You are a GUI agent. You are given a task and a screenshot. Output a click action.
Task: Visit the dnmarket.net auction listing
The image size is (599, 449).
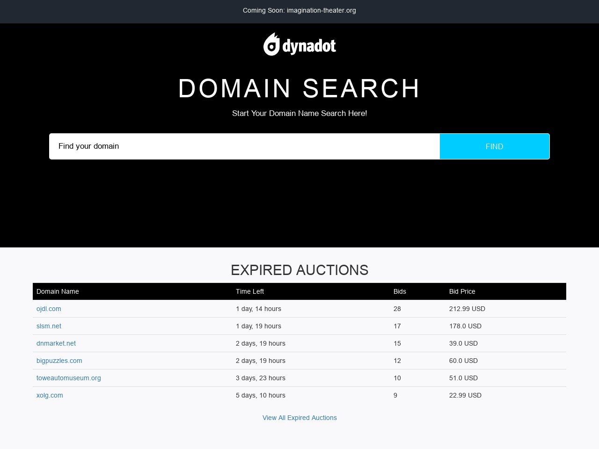(56, 343)
